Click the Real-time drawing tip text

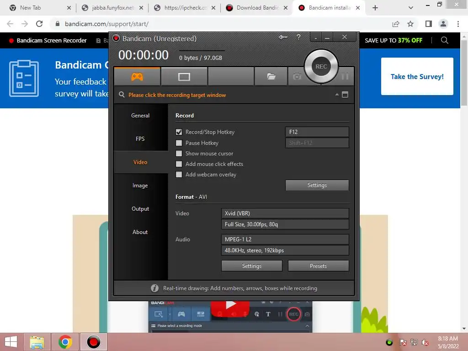click(x=240, y=288)
